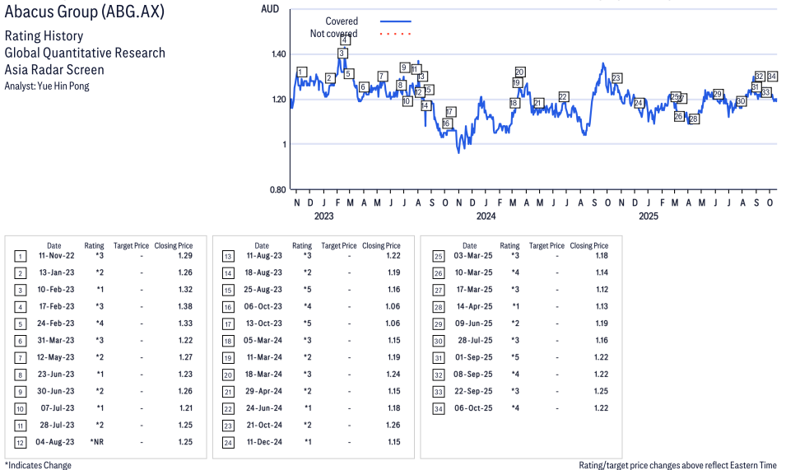Click chart marker 7 near mid-2023
Screen dimensions: 786x470
coord(381,77)
